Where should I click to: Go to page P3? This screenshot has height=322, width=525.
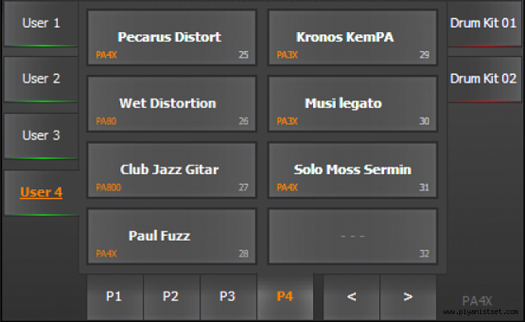[228, 297]
